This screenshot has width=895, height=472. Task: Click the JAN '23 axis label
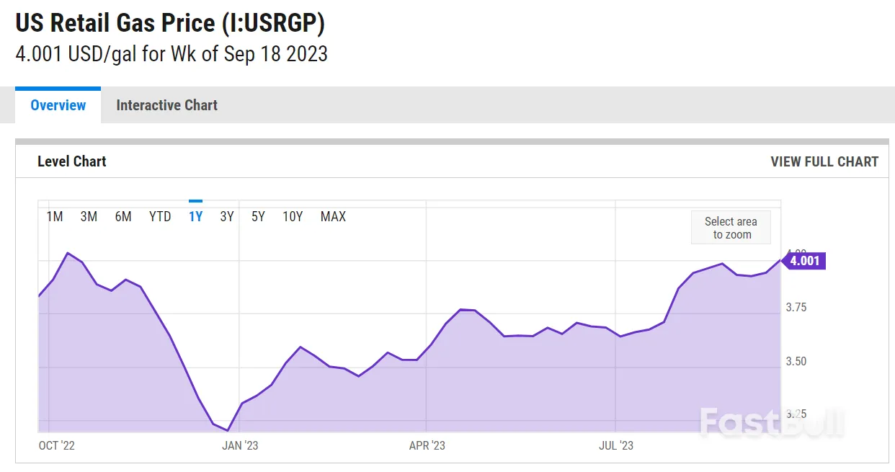click(x=240, y=445)
